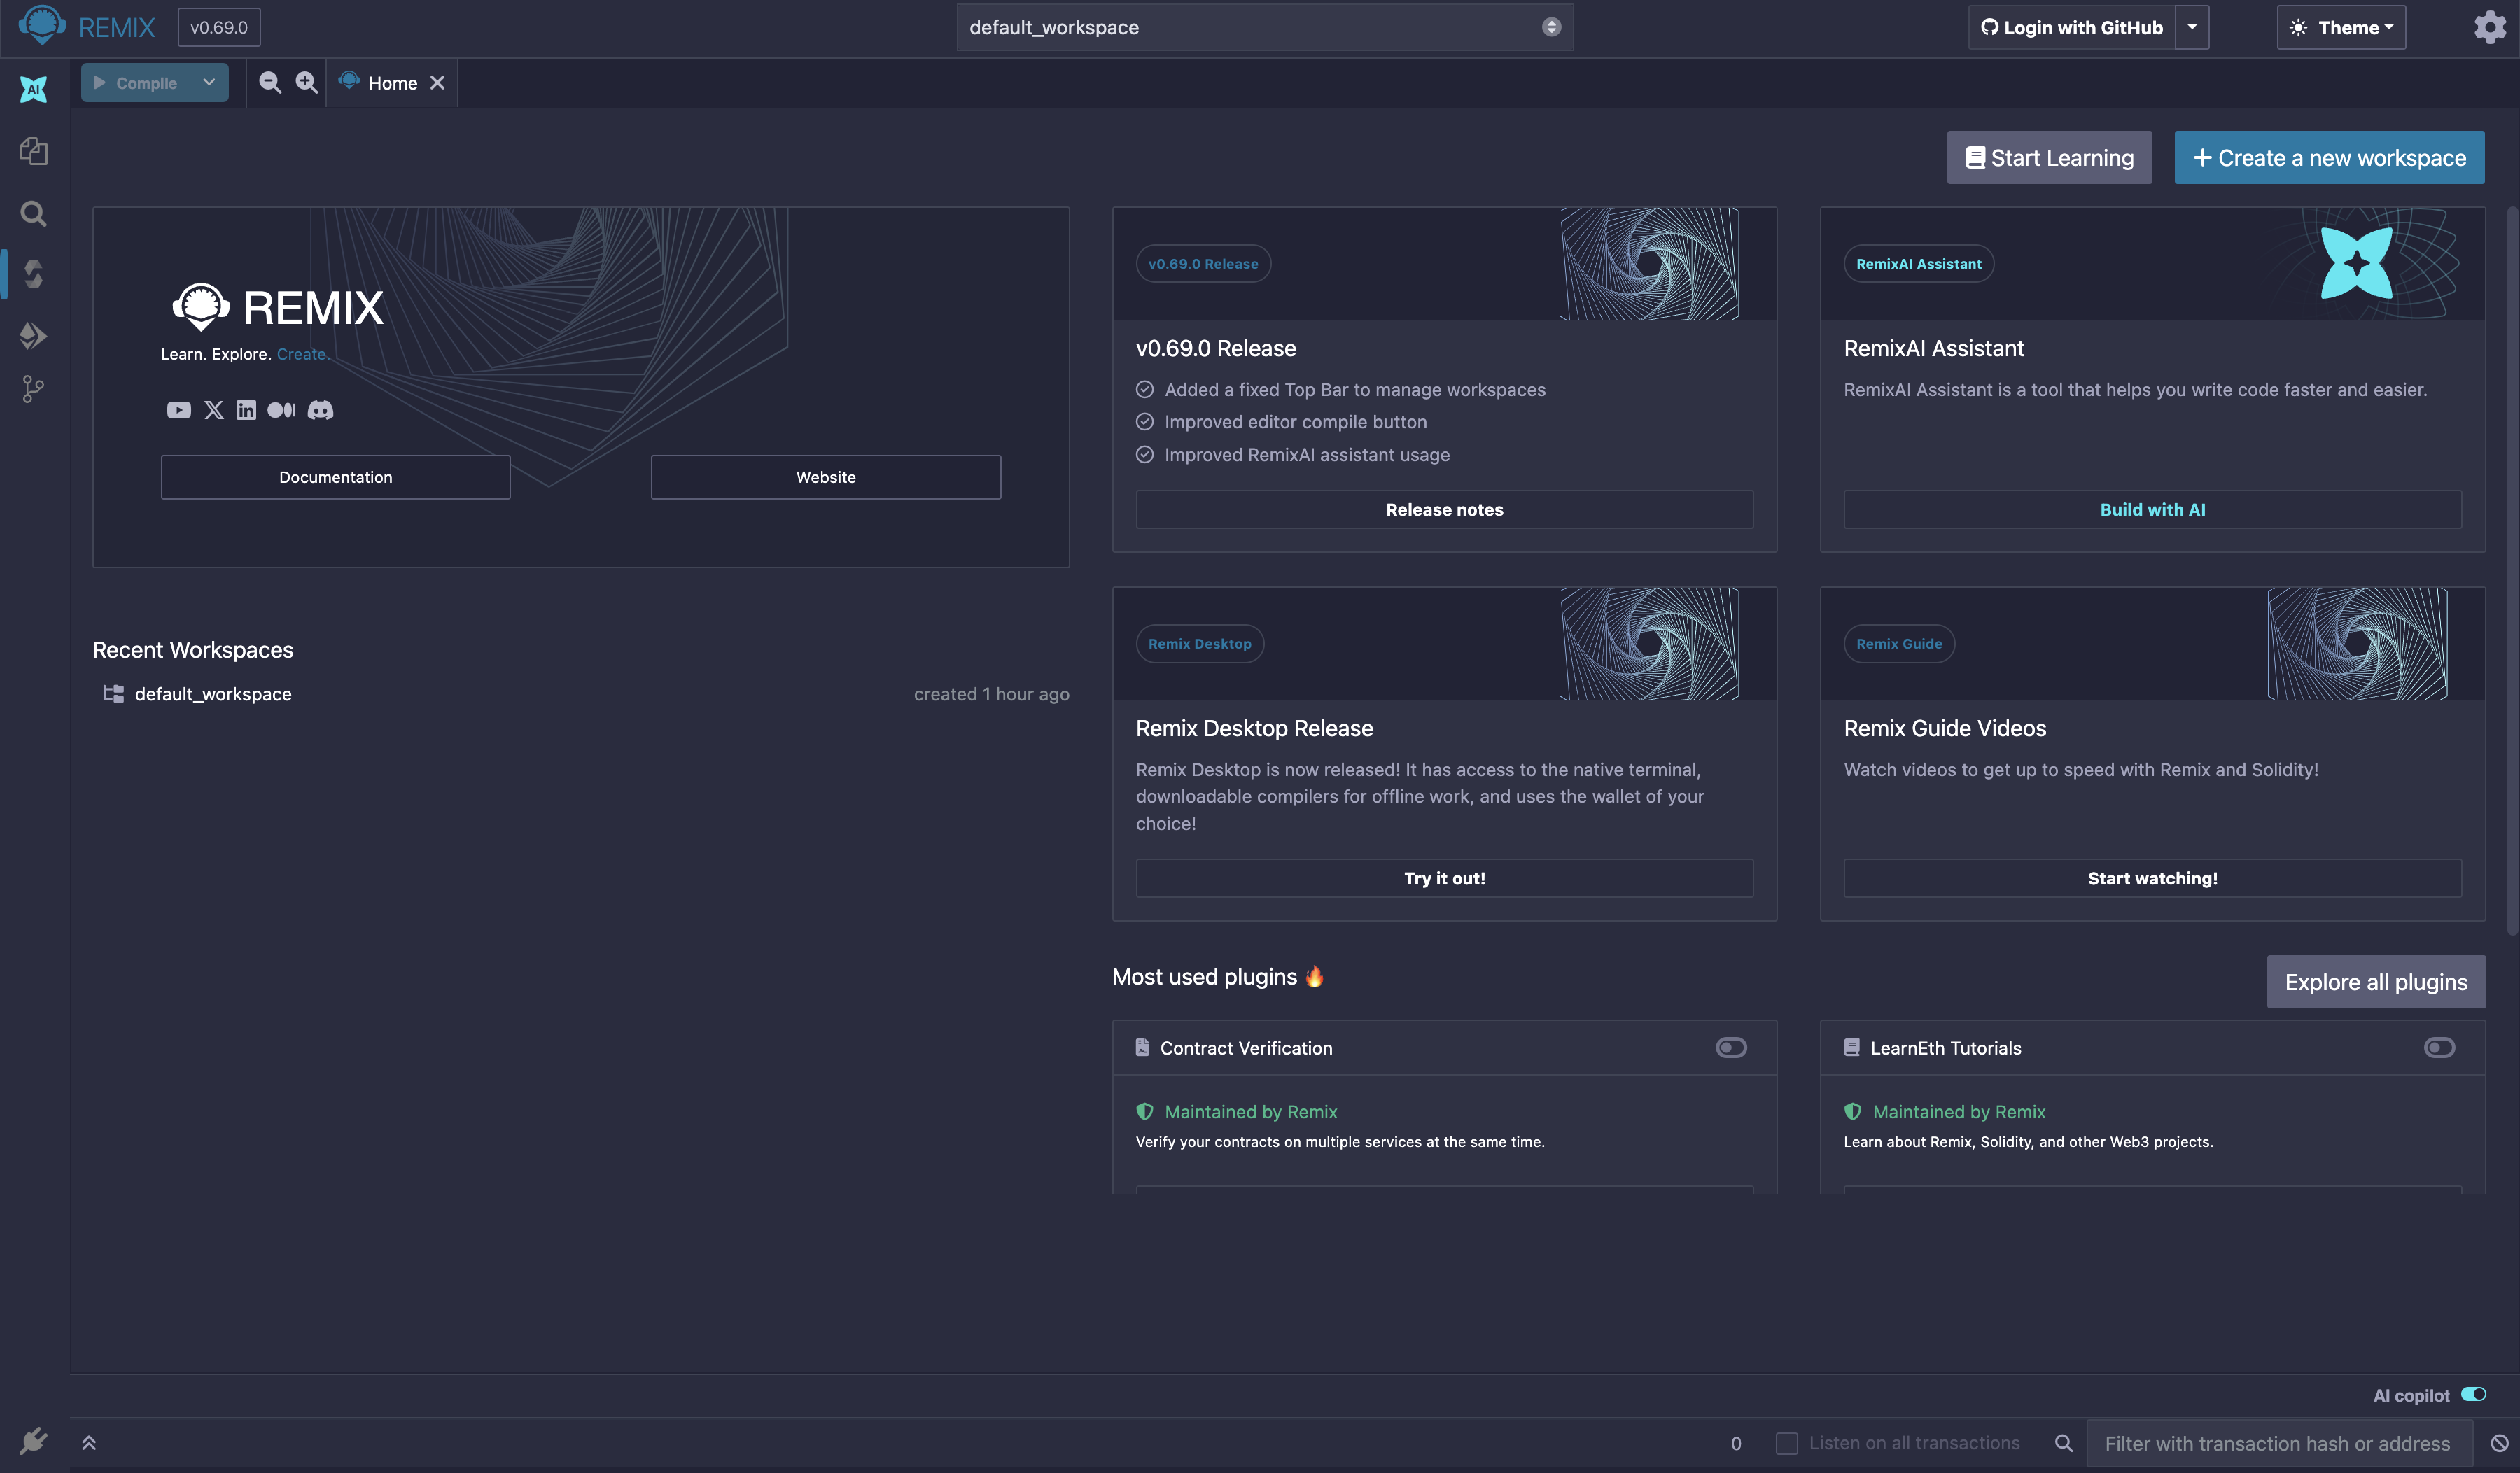Open the RemixAI assistant sidebar icon

tap(33, 89)
